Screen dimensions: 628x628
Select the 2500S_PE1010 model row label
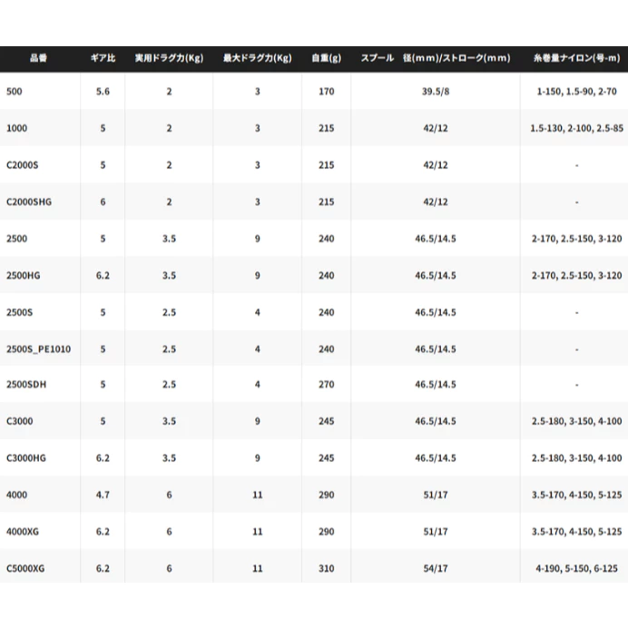pos(38,349)
